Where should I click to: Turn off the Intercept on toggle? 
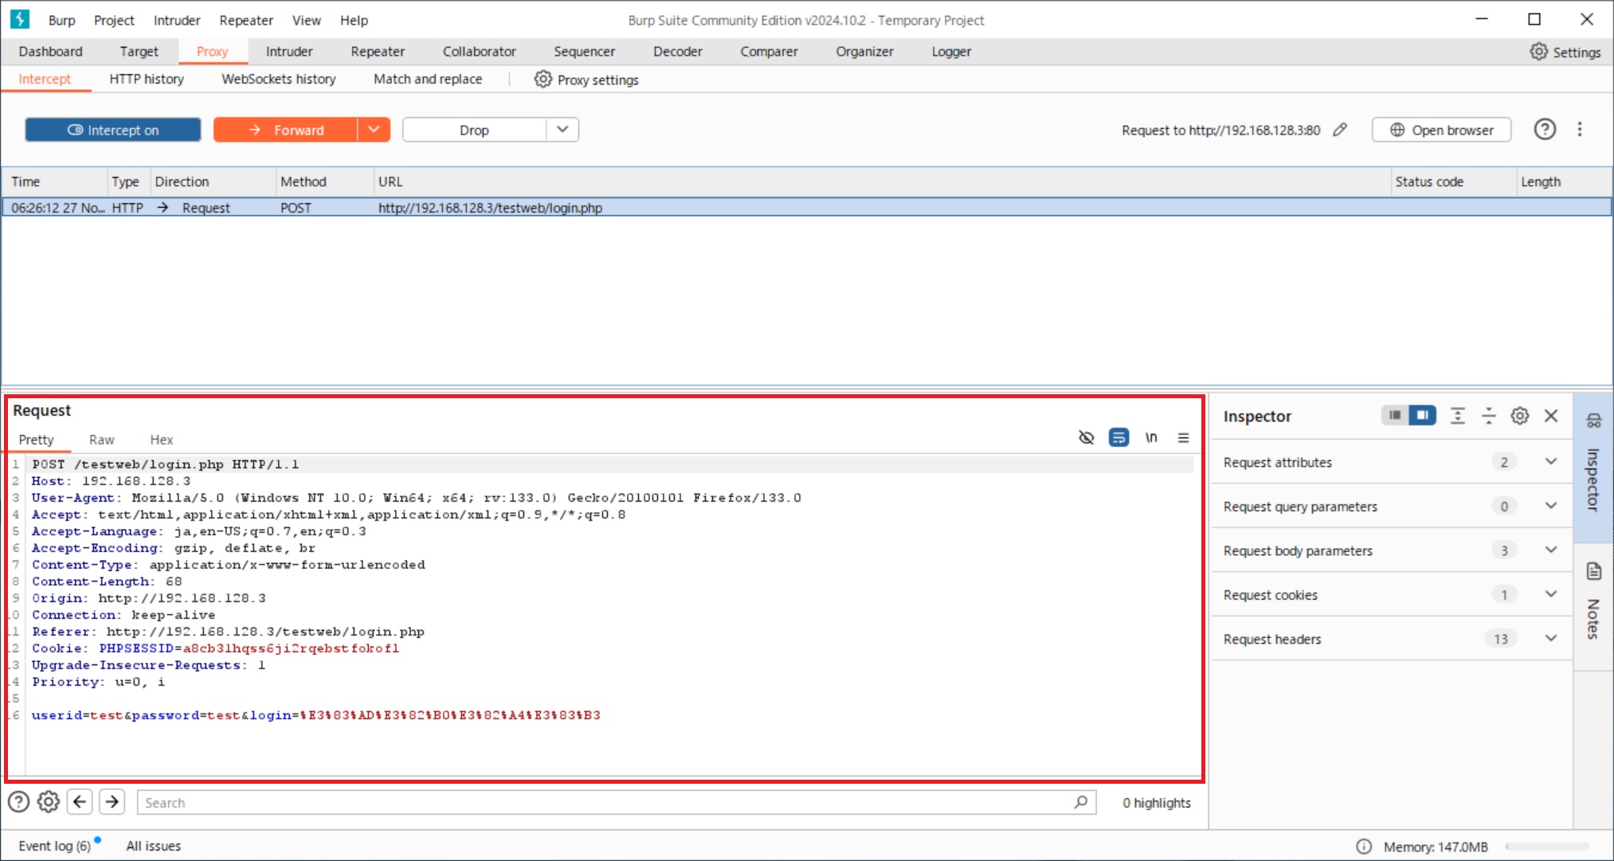113,130
